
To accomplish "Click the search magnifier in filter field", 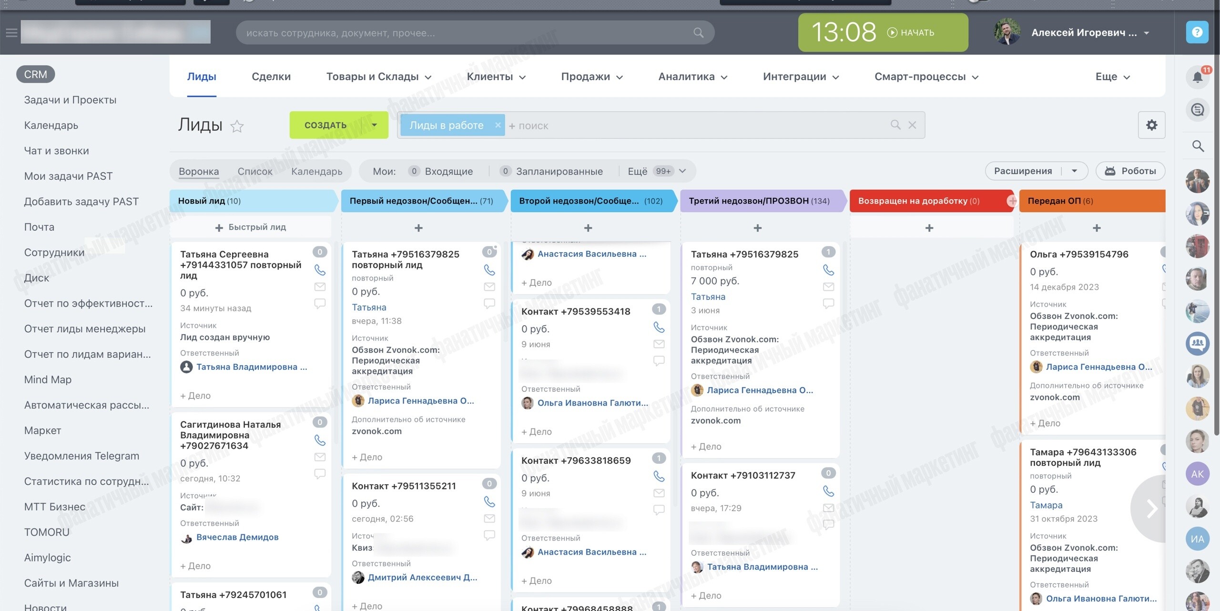I will (895, 125).
